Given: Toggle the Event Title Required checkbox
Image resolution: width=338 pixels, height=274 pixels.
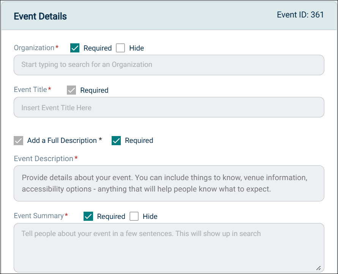Looking at the screenshot, I should [x=71, y=90].
